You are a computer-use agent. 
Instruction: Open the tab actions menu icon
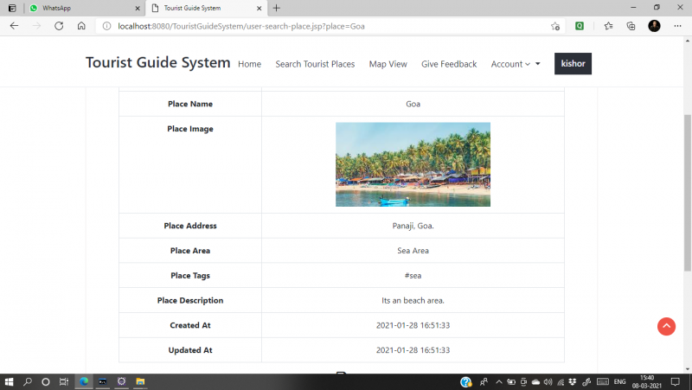12,8
